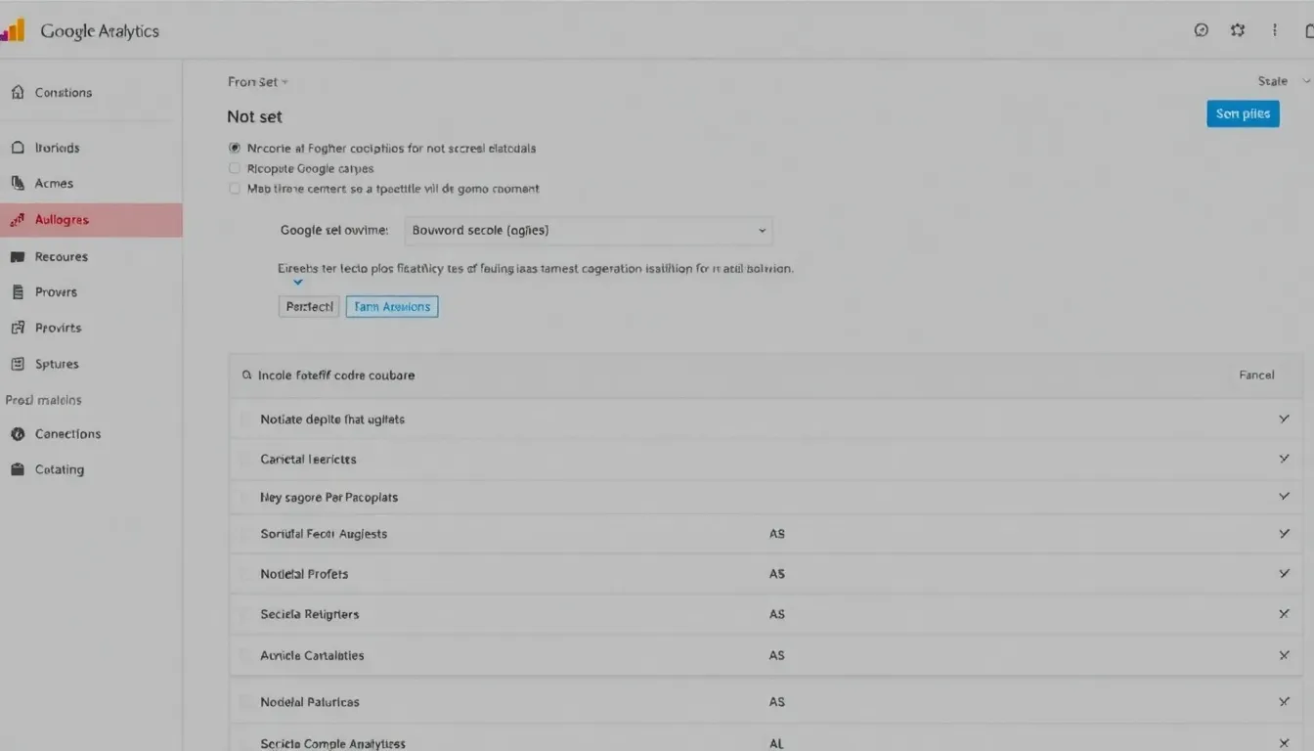The height and width of the screenshot is (751, 1314).
Task: Choose the Ricopute Google catyes option
Action: pos(234,168)
